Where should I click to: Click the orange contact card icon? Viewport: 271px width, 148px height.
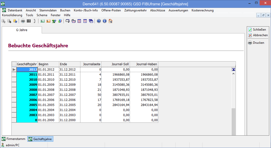tap(48, 21)
